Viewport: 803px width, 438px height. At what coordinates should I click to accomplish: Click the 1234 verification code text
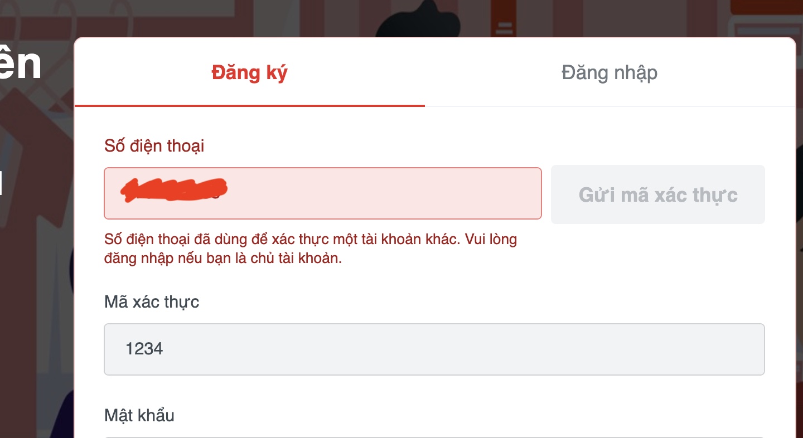[x=144, y=349]
